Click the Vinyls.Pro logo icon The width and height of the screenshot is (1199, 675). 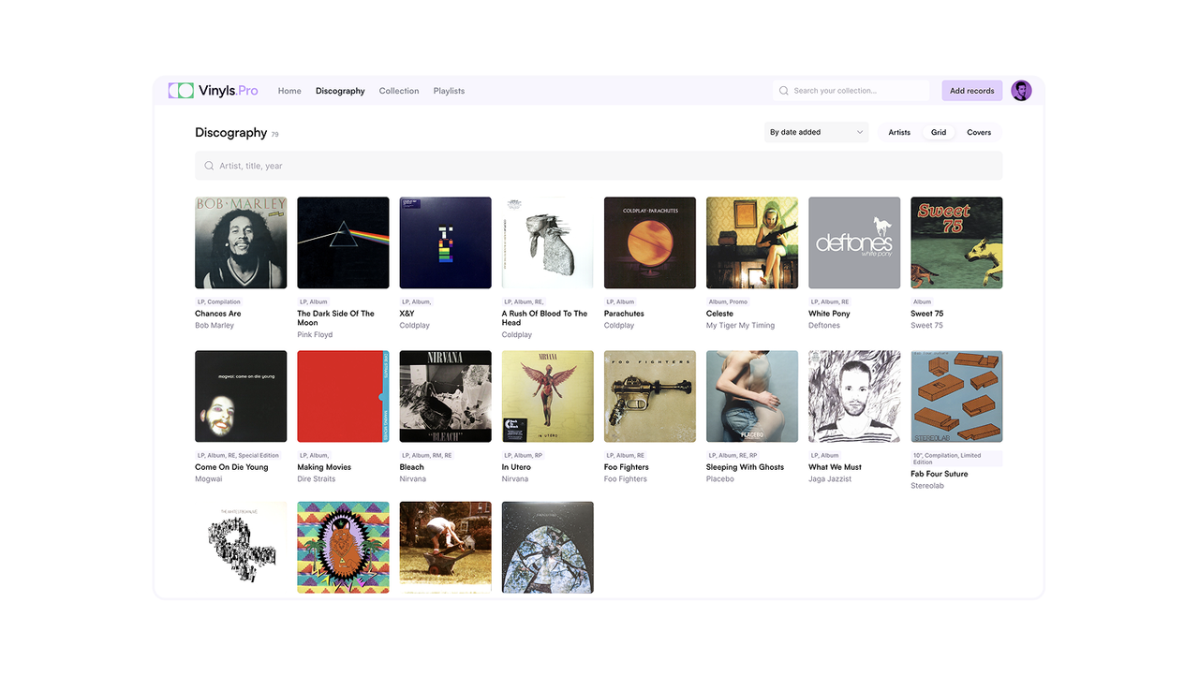click(180, 90)
